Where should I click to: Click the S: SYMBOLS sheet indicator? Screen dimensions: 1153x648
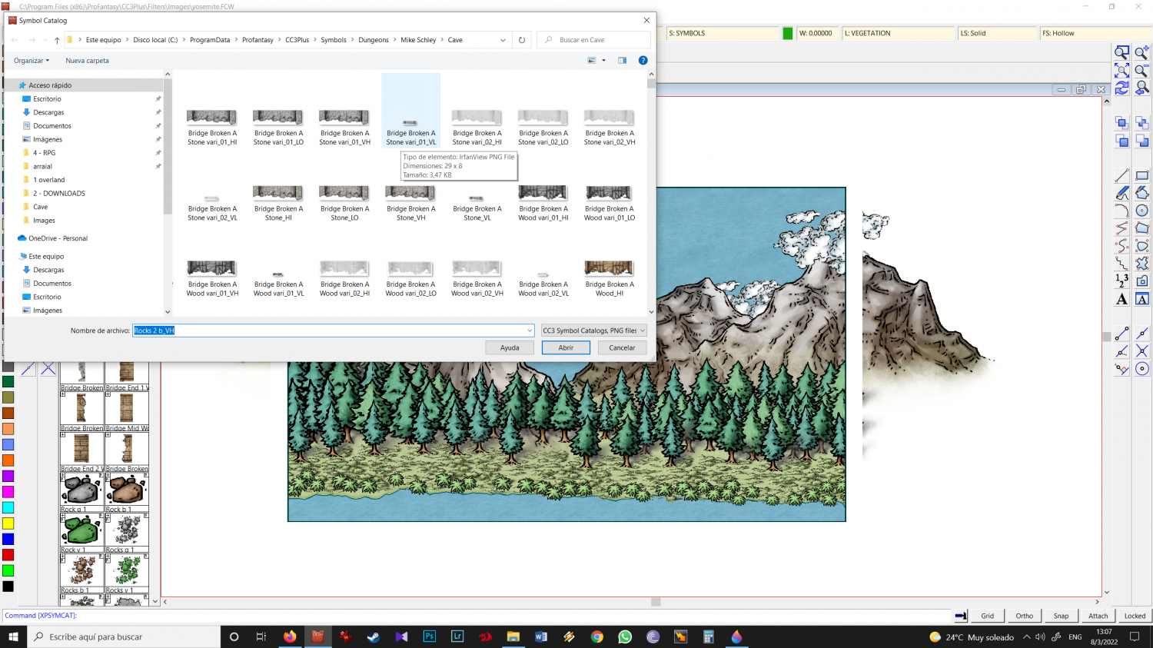(723, 33)
